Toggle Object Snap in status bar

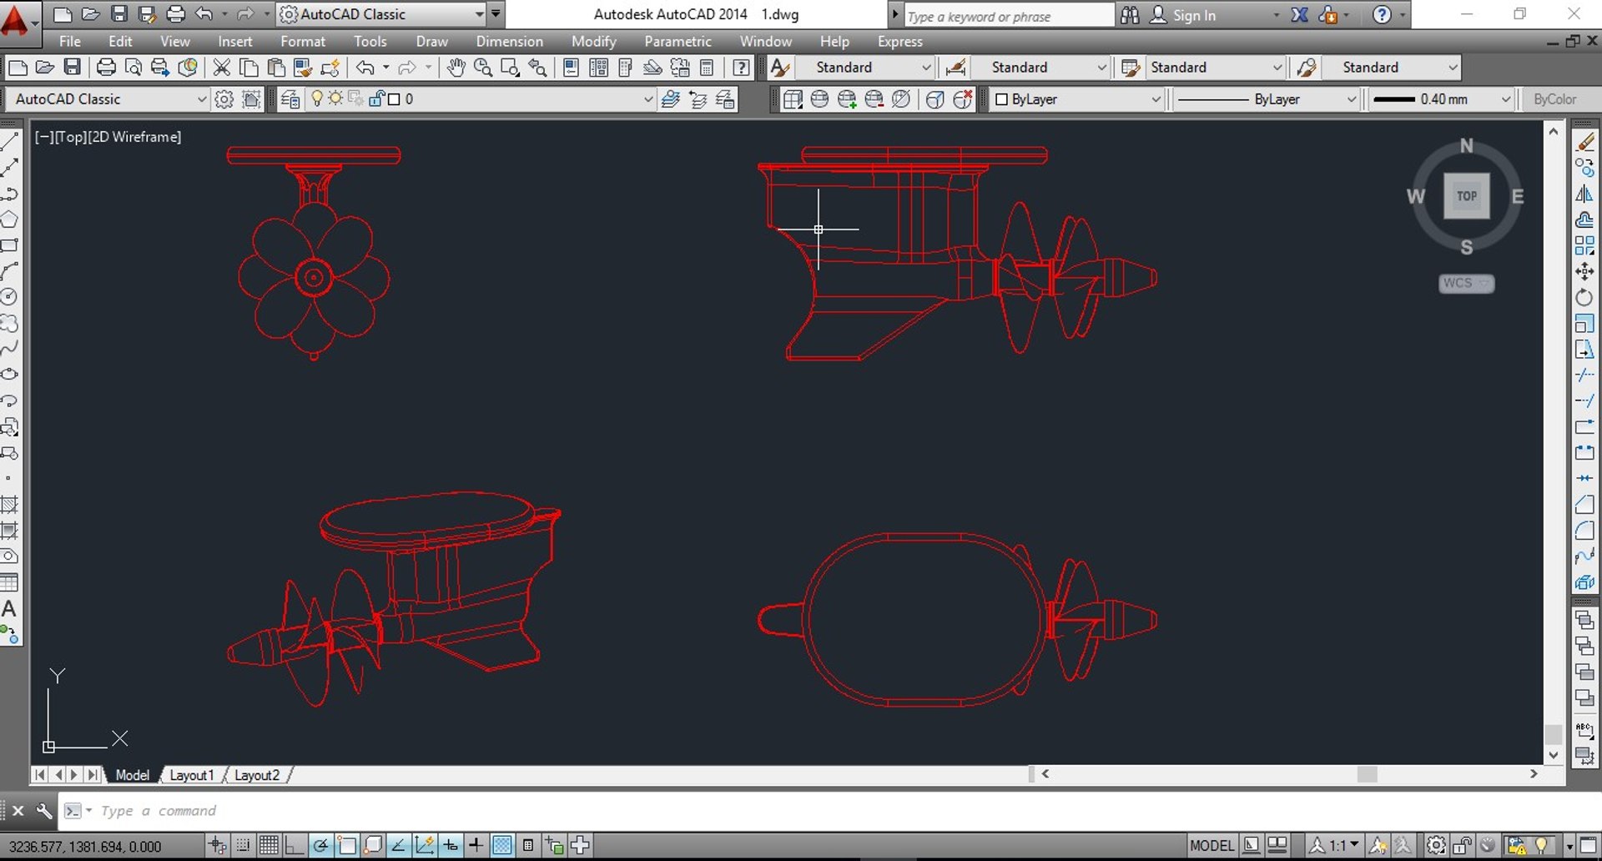point(347,846)
